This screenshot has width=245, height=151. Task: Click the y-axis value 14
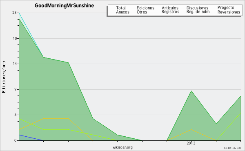point(15,64)
